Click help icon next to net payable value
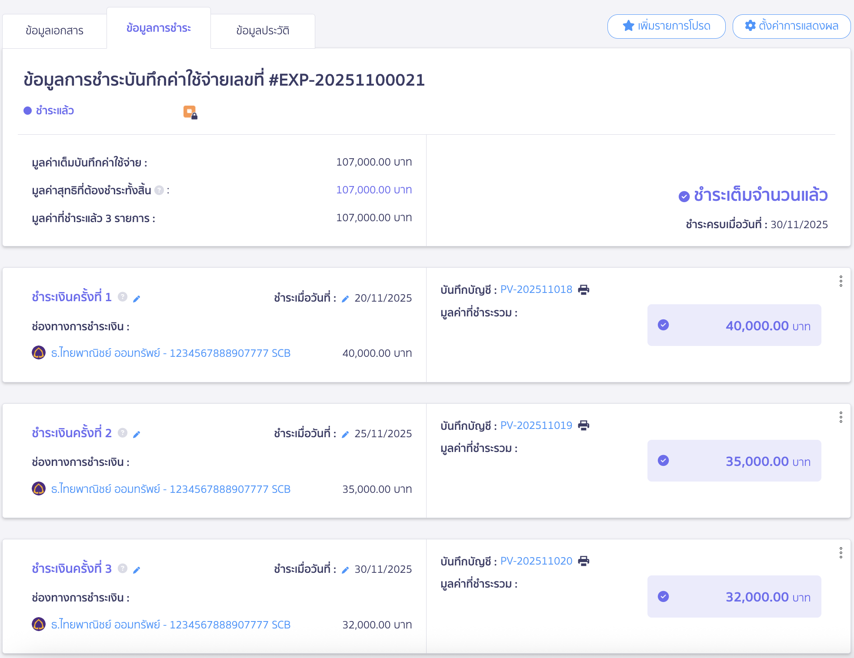The height and width of the screenshot is (658, 854). 159,190
